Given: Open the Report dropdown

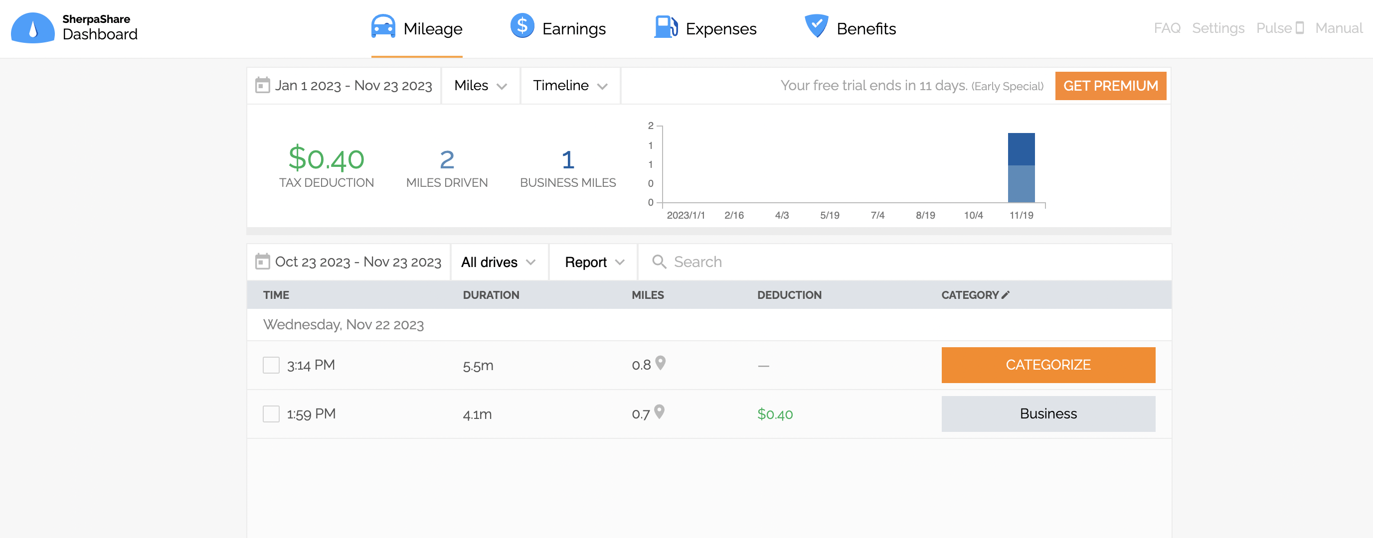Looking at the screenshot, I should tap(594, 262).
